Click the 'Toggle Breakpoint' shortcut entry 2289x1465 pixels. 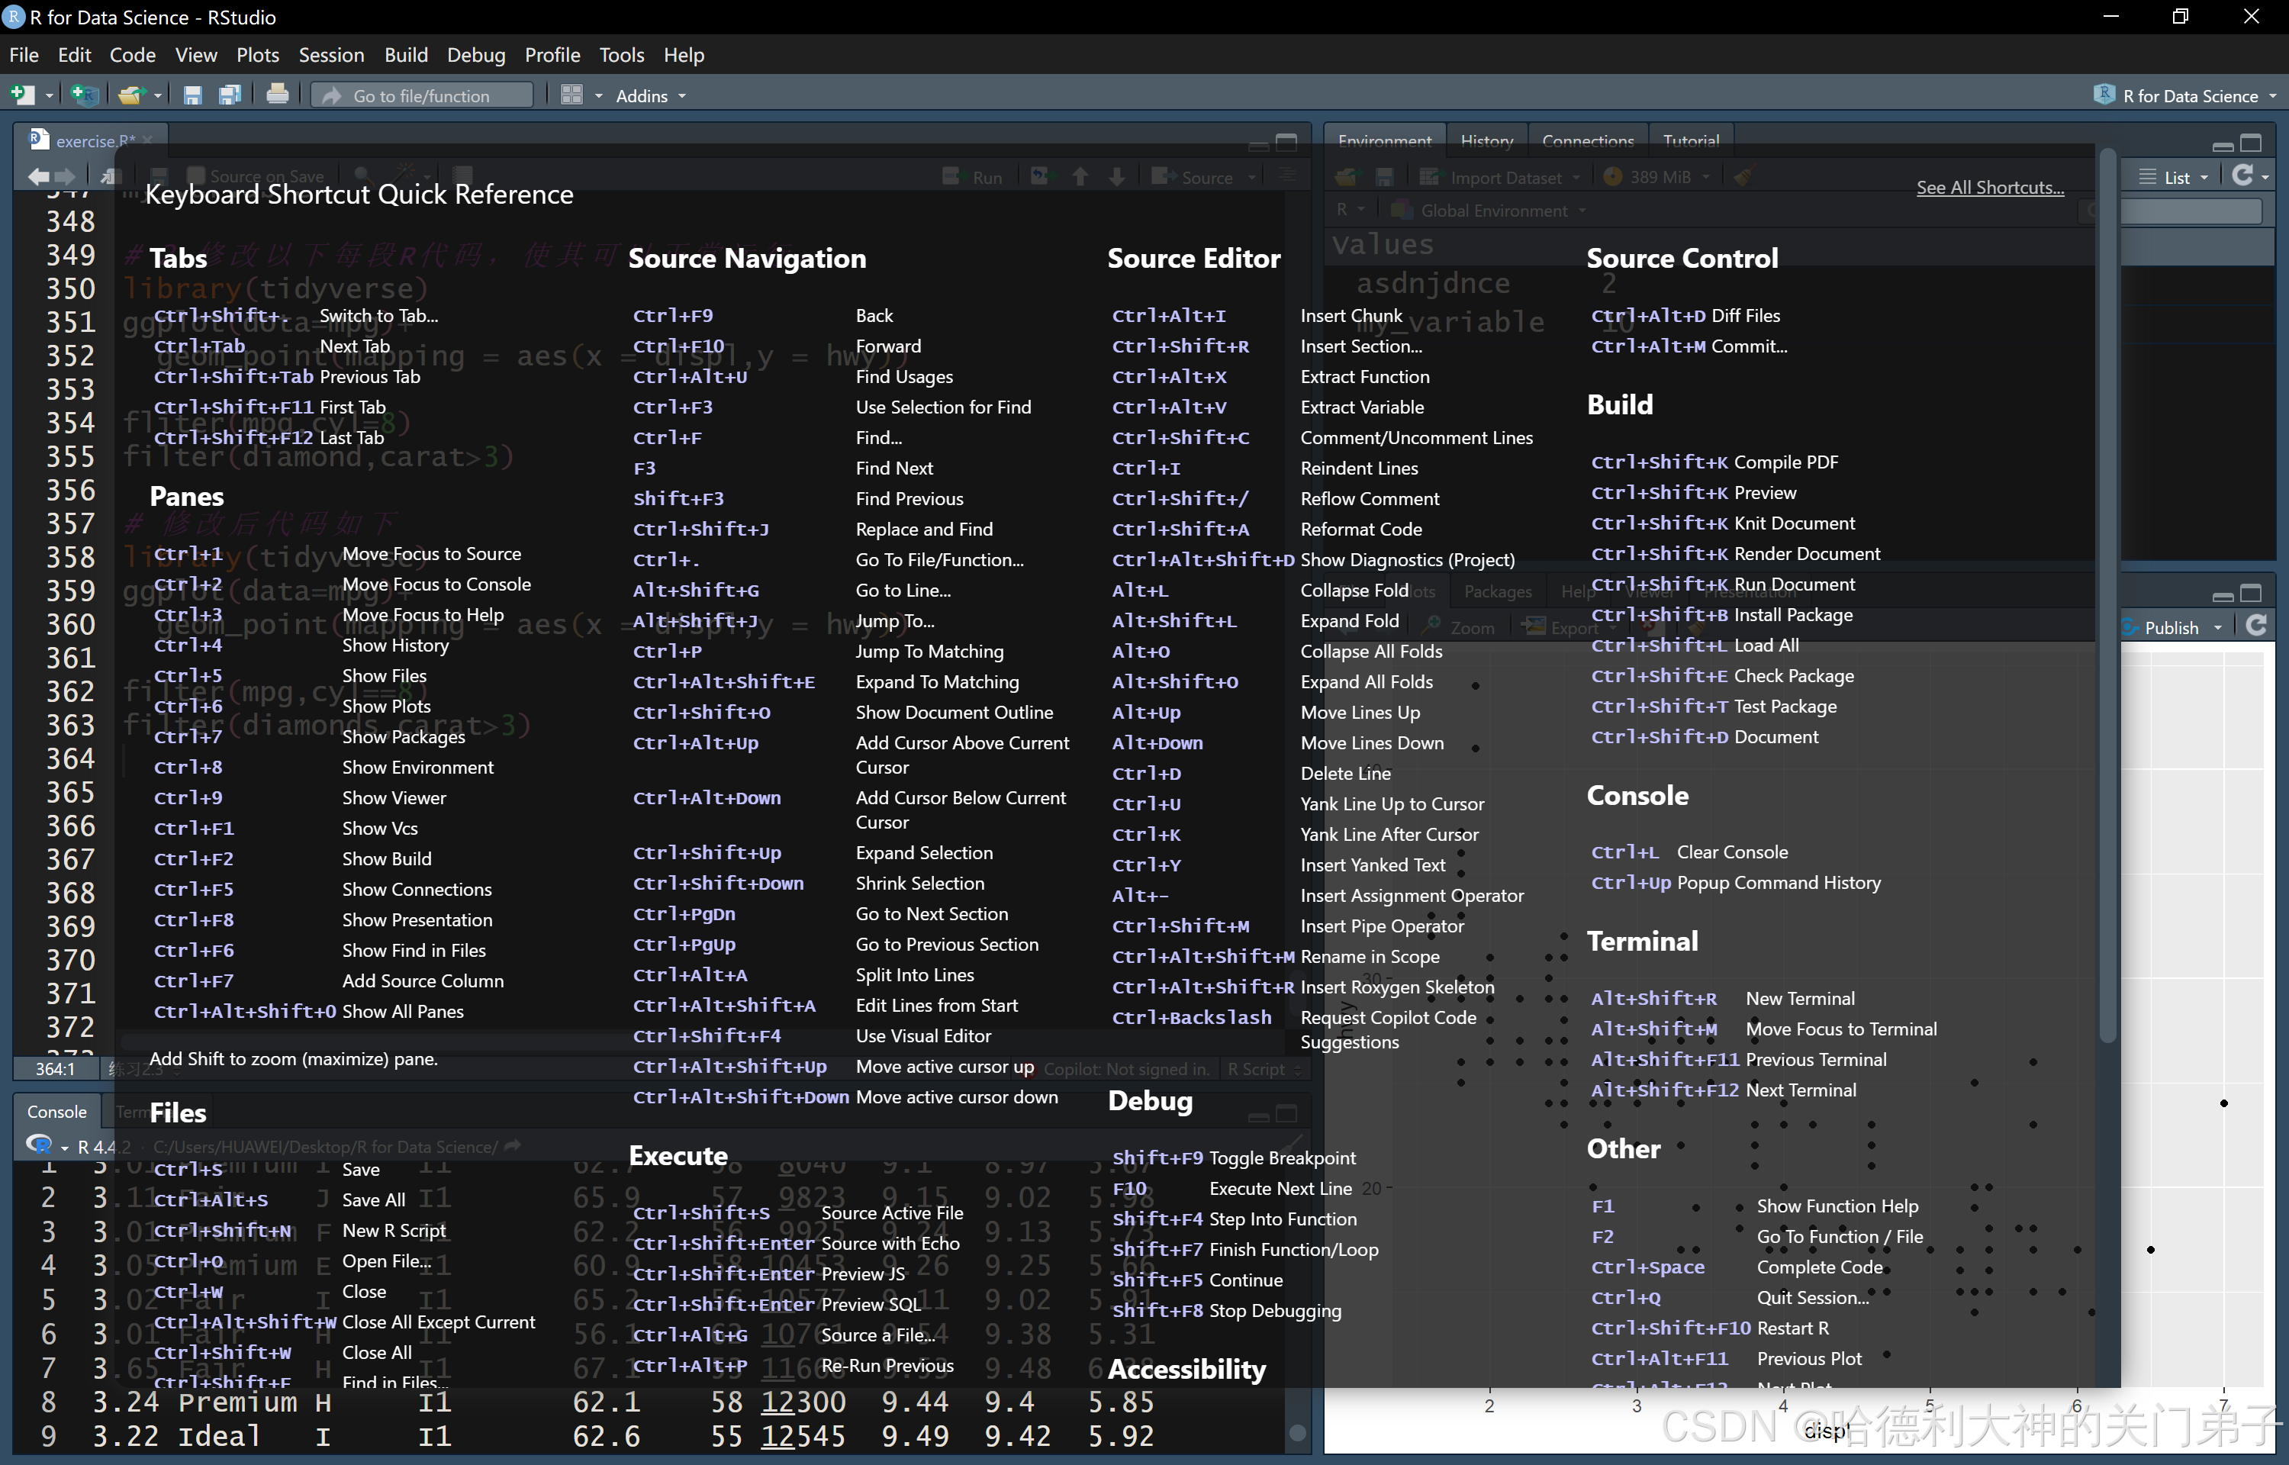click(1282, 1158)
